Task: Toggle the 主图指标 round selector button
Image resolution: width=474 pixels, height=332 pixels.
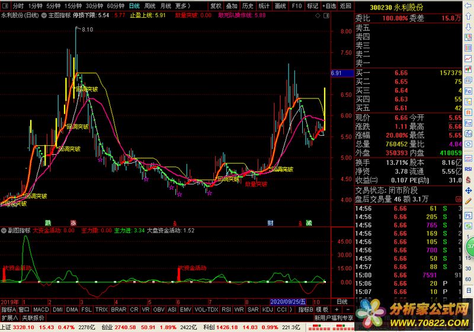Action: 44,15
